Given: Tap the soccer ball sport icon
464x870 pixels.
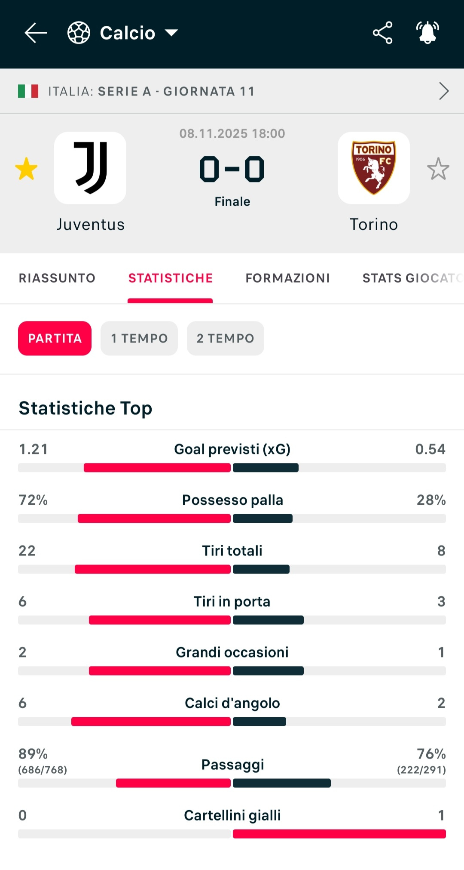Looking at the screenshot, I should (79, 33).
